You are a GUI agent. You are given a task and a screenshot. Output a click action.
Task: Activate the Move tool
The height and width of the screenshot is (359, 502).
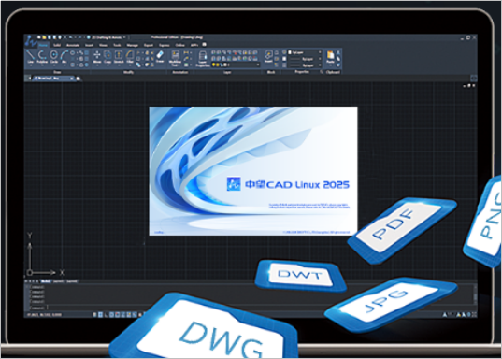point(96,57)
